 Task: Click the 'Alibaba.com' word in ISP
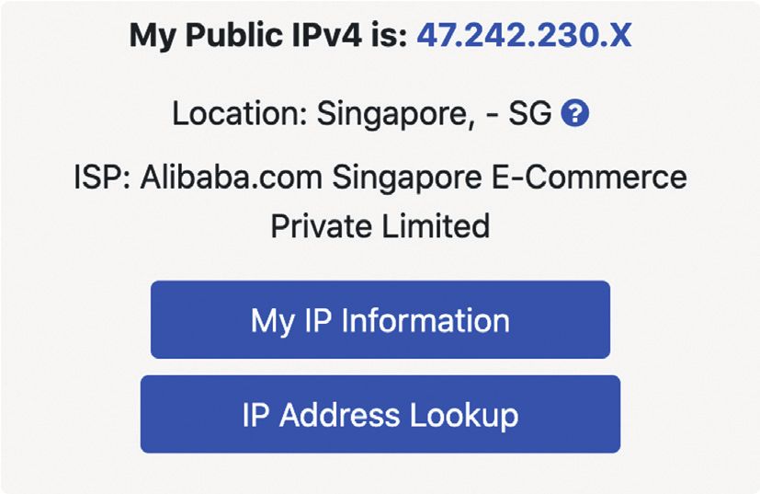(x=232, y=178)
